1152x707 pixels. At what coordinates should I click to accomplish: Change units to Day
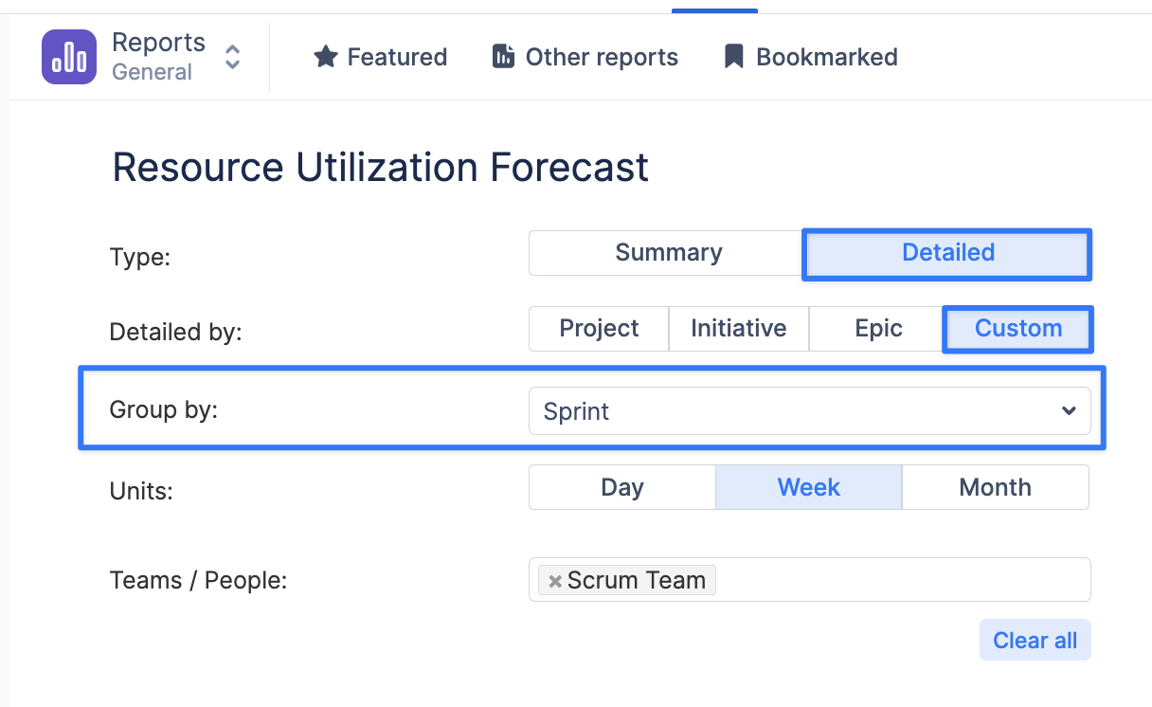[621, 487]
